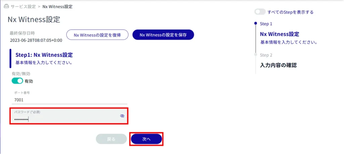Click the Step 2 dot marker
Screen dimensions: 344x154
pos(255,55)
